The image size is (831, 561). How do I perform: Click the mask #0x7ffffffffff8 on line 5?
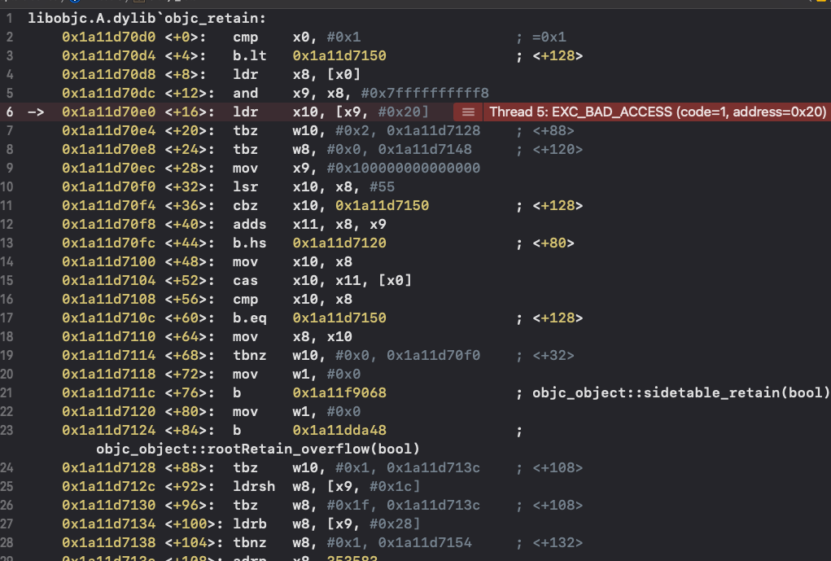coord(425,94)
